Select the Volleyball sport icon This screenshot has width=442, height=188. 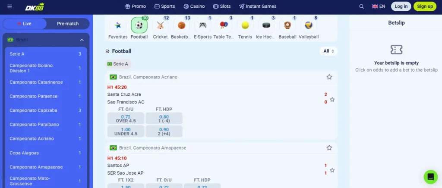(x=309, y=25)
